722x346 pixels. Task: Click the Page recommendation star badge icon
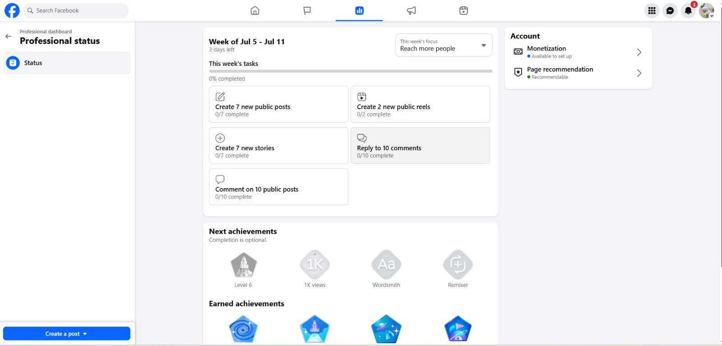pyautogui.click(x=518, y=73)
